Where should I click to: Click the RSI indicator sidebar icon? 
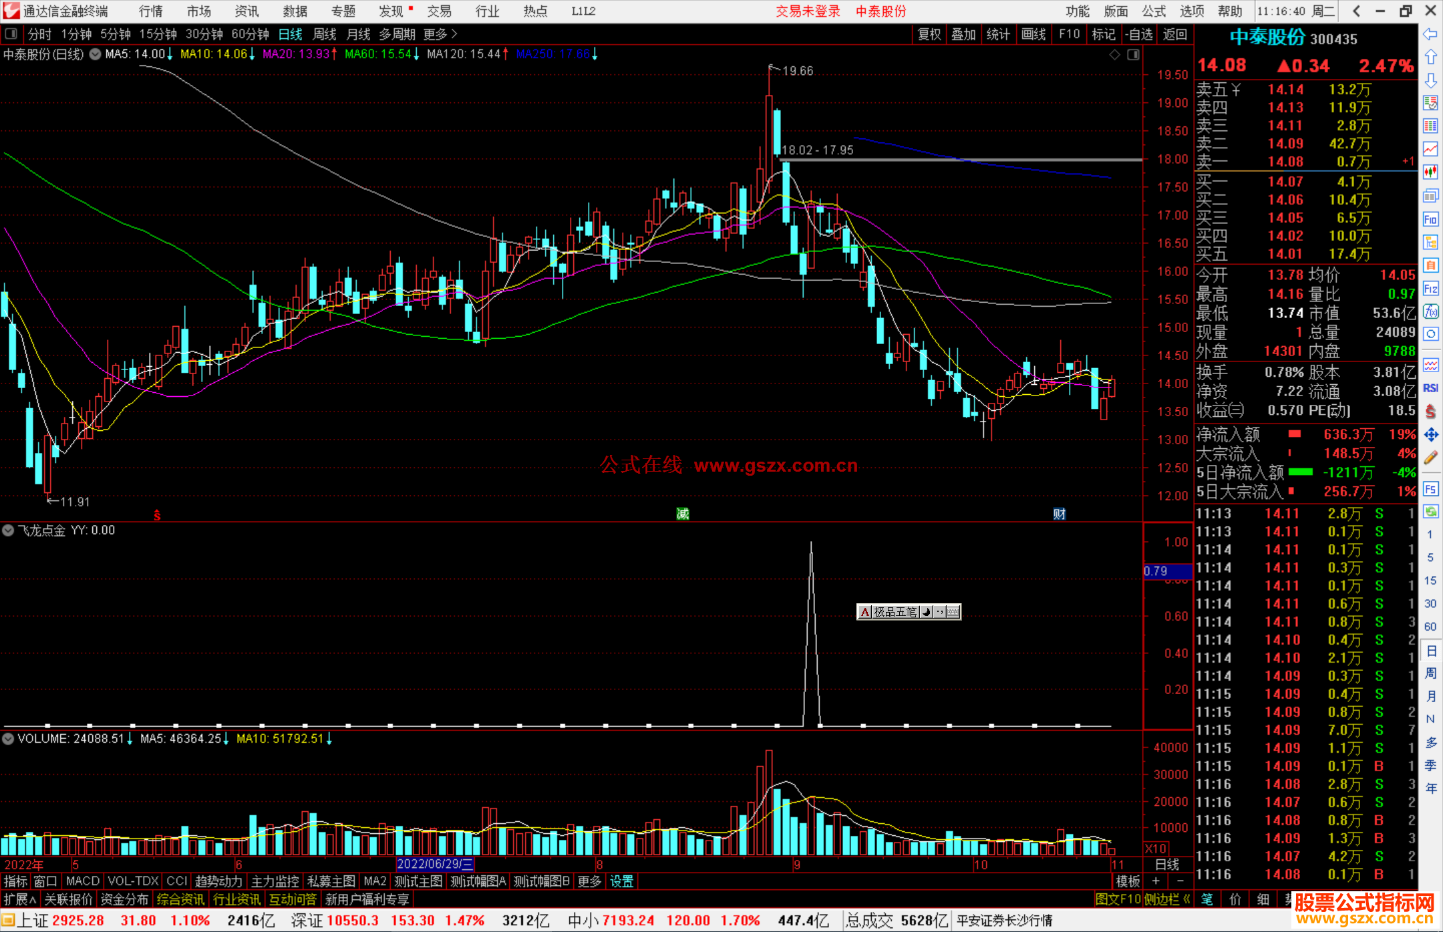click(x=1430, y=388)
